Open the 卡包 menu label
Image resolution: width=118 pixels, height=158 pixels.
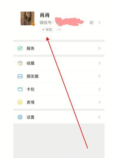(30, 89)
